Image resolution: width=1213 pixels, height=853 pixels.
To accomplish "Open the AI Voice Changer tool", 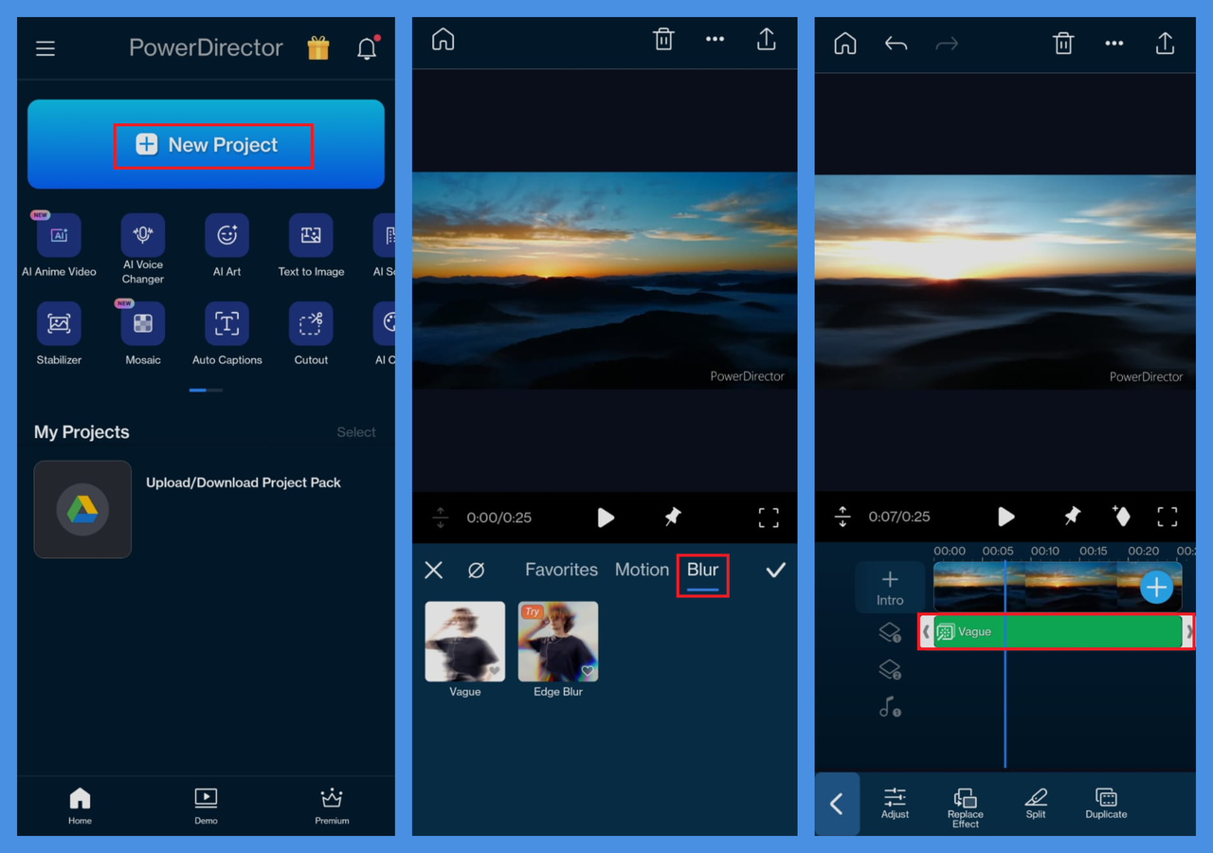I will 143,248.
